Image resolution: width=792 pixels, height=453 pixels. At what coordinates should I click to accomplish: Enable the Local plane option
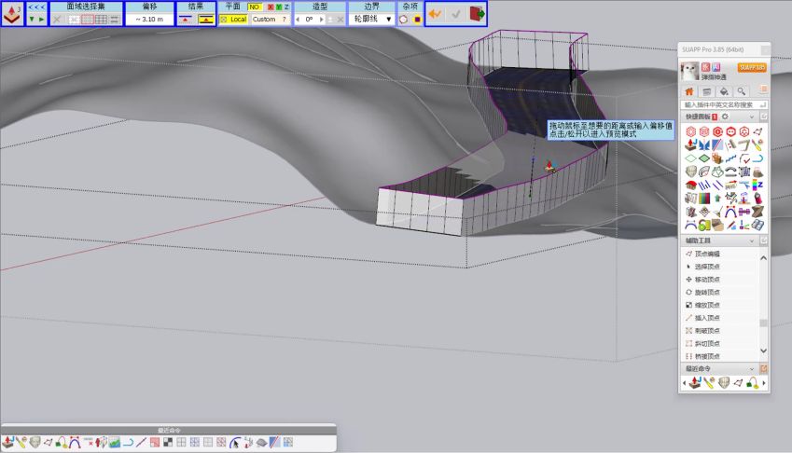tap(234, 20)
